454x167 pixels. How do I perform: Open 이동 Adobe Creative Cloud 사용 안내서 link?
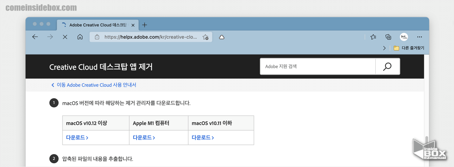(93, 85)
